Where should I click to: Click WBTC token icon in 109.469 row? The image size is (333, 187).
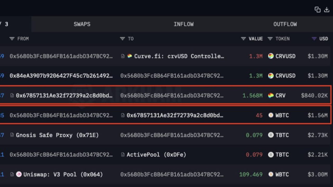[271, 175]
